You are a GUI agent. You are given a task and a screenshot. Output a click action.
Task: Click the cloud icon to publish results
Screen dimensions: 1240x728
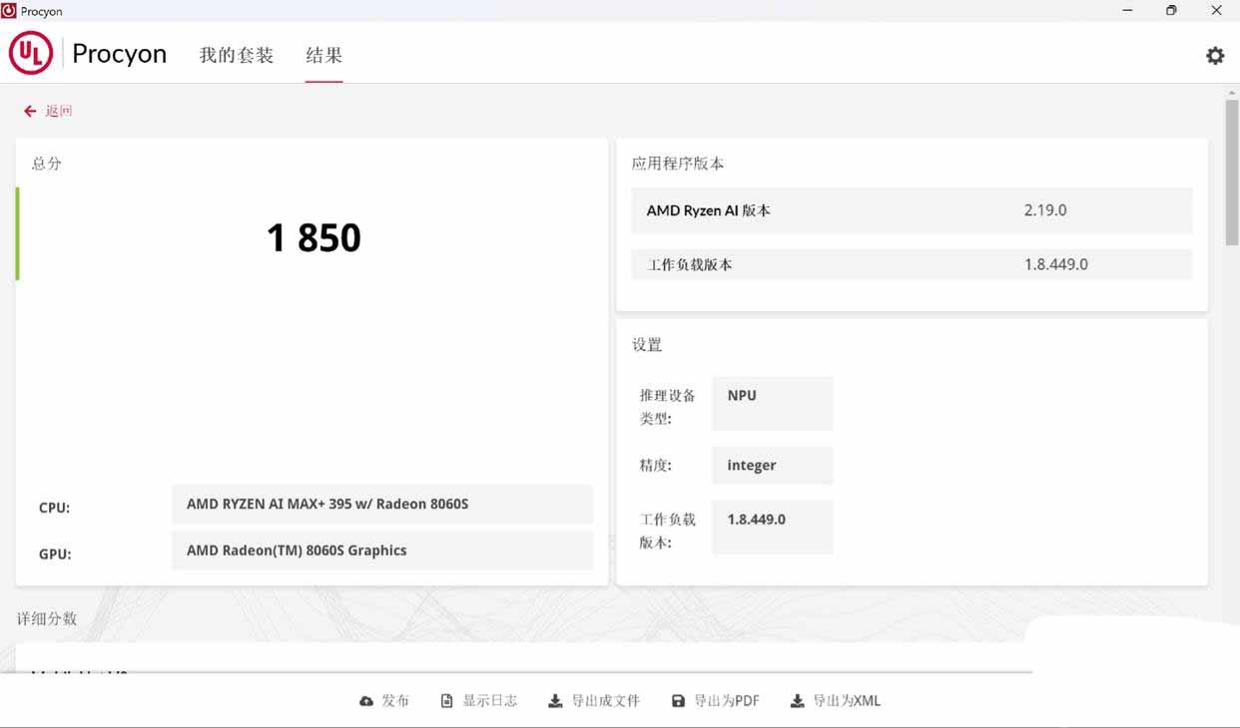[x=368, y=700]
